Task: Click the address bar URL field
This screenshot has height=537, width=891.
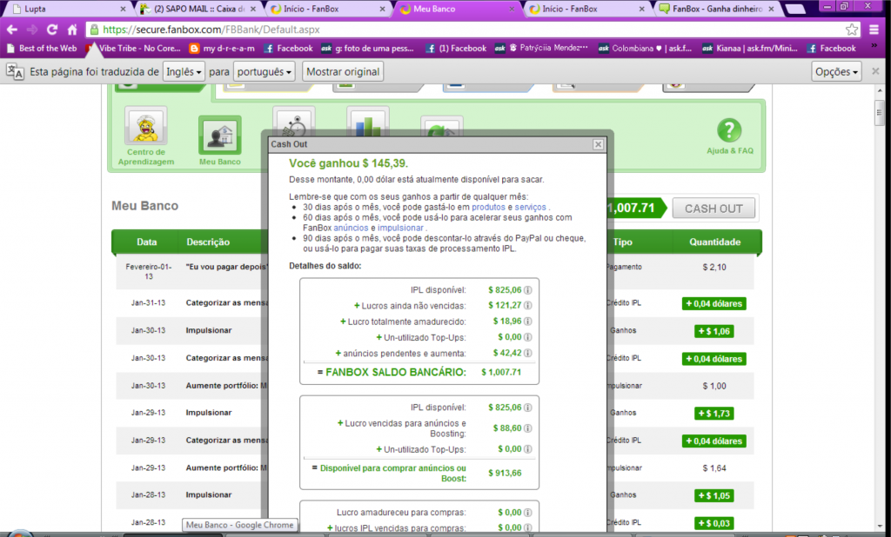Action: 466,30
